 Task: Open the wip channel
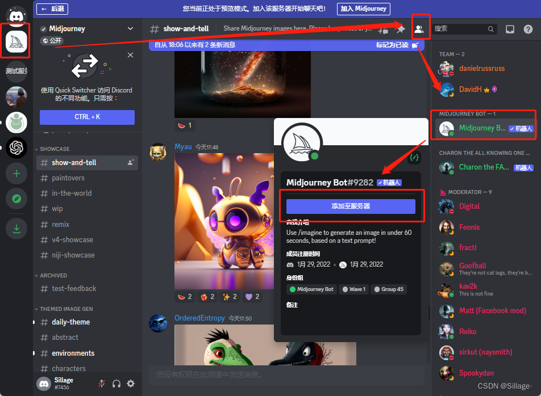click(87, 209)
